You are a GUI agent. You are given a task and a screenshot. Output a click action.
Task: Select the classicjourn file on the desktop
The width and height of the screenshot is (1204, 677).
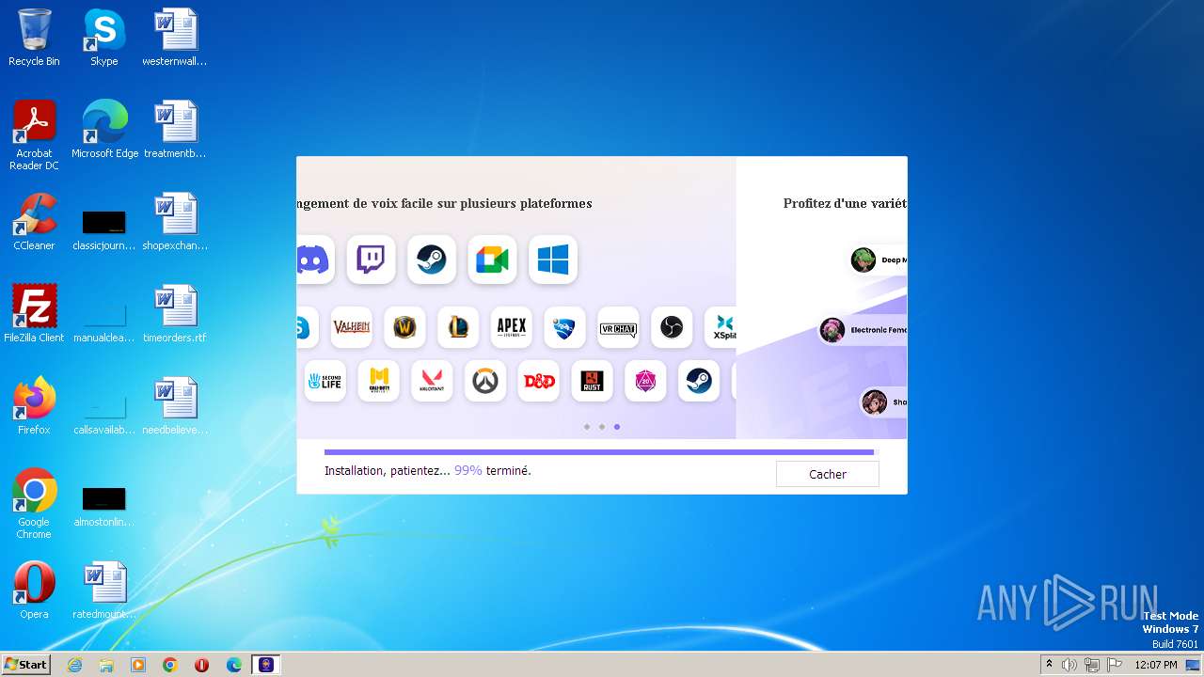(104, 229)
